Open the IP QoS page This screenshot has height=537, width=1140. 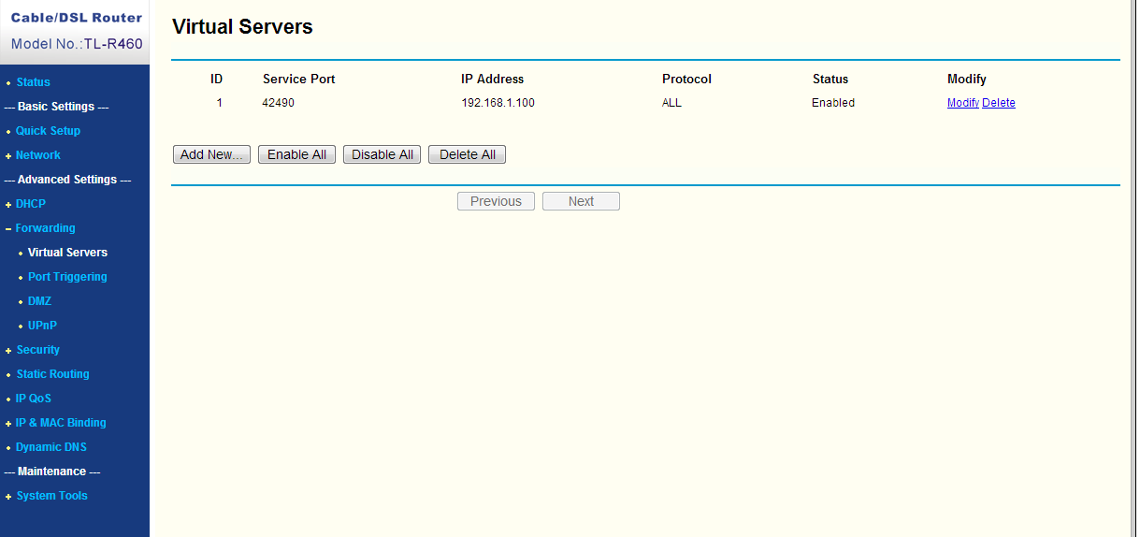coord(34,399)
